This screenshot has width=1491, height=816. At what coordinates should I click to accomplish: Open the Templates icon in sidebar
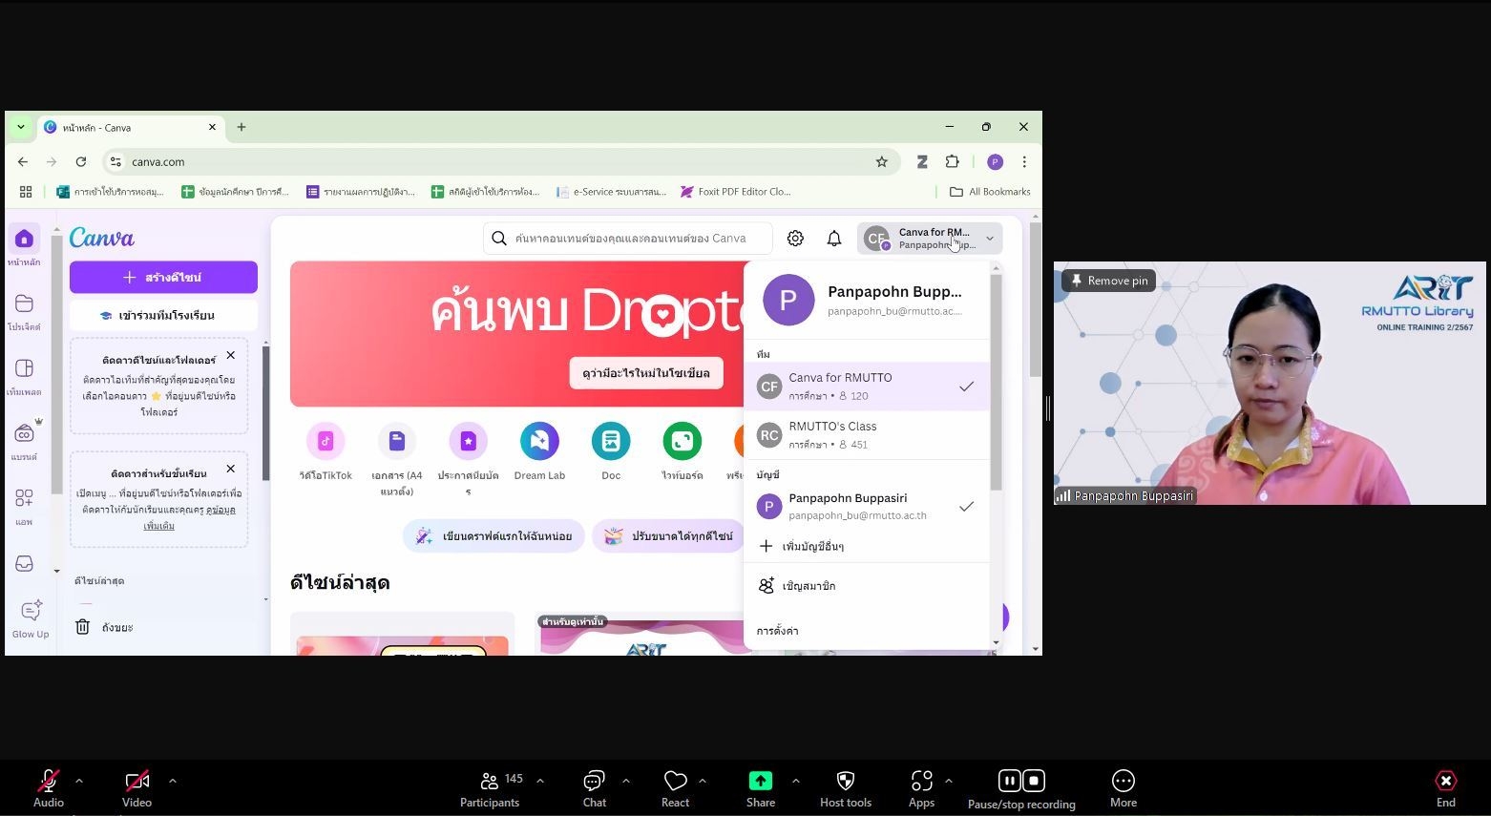[x=25, y=368]
